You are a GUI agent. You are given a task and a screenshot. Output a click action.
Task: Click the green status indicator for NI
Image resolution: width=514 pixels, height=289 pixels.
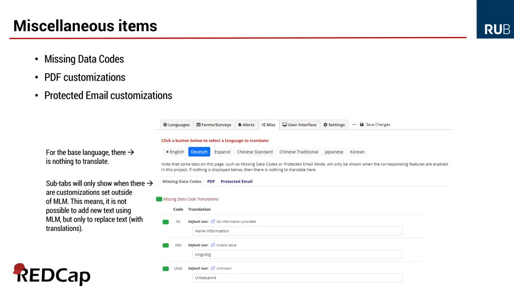166,222
